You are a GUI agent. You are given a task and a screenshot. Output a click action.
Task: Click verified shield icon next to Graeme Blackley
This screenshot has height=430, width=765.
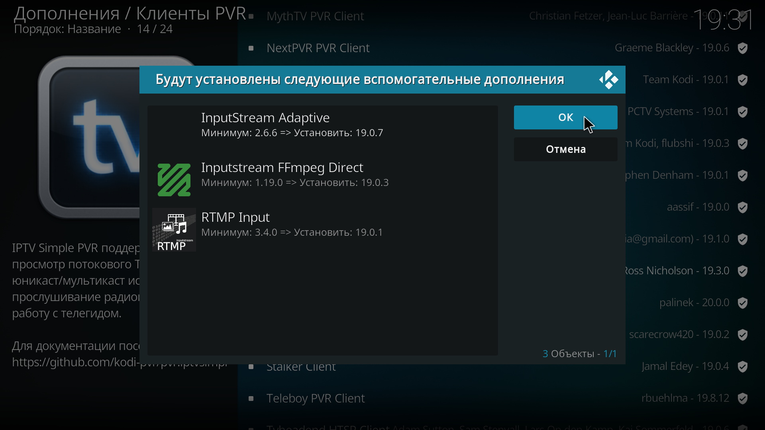click(x=742, y=48)
